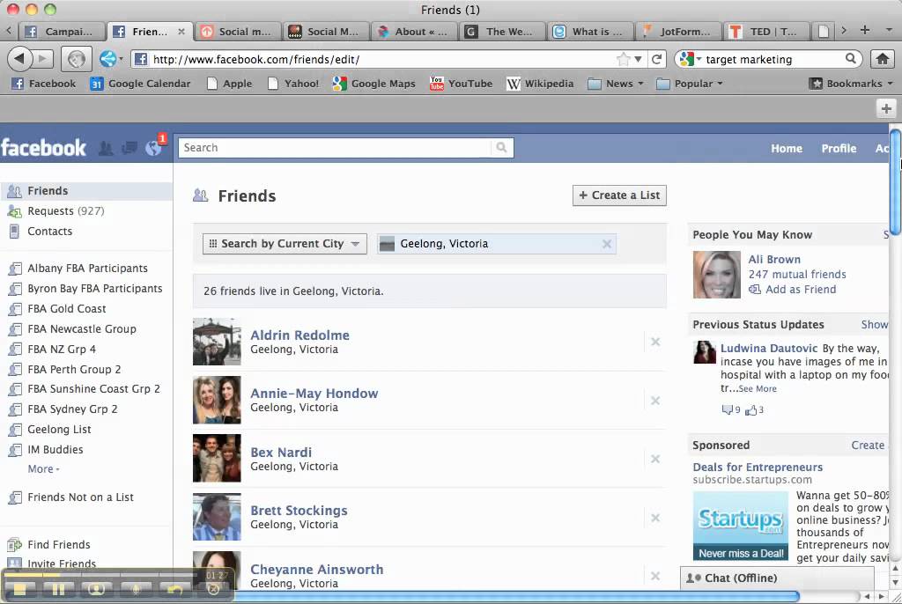Open the browser home icon
The image size is (902, 604).
coord(883,59)
